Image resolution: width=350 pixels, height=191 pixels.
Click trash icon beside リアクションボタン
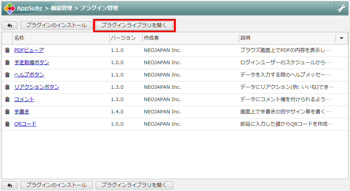(7, 87)
